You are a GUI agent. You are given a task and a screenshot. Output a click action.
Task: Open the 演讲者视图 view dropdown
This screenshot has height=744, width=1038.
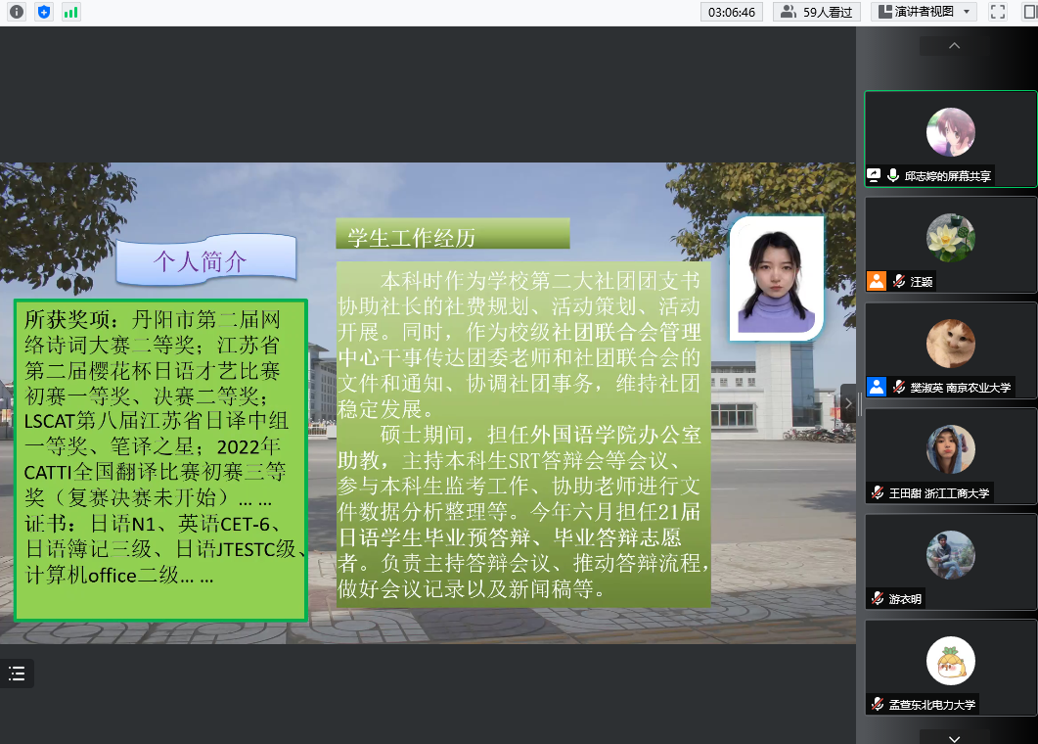pyautogui.click(x=924, y=12)
